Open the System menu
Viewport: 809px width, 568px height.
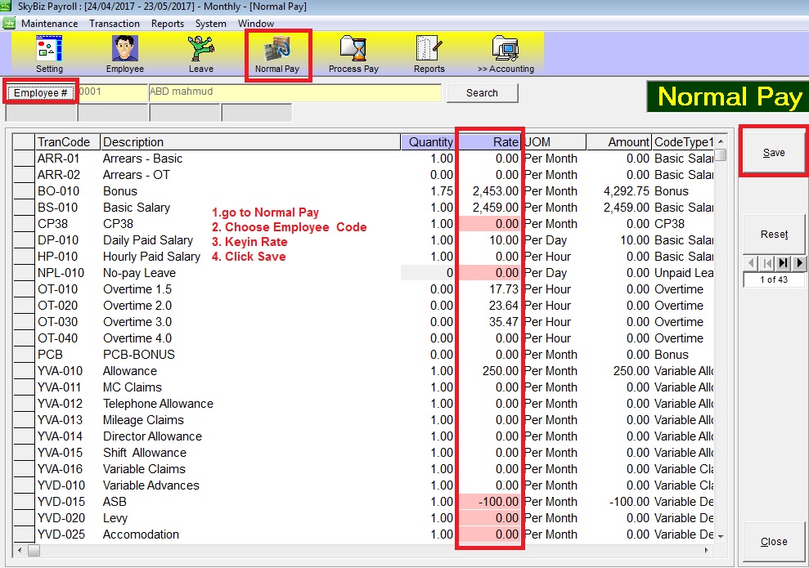[209, 24]
